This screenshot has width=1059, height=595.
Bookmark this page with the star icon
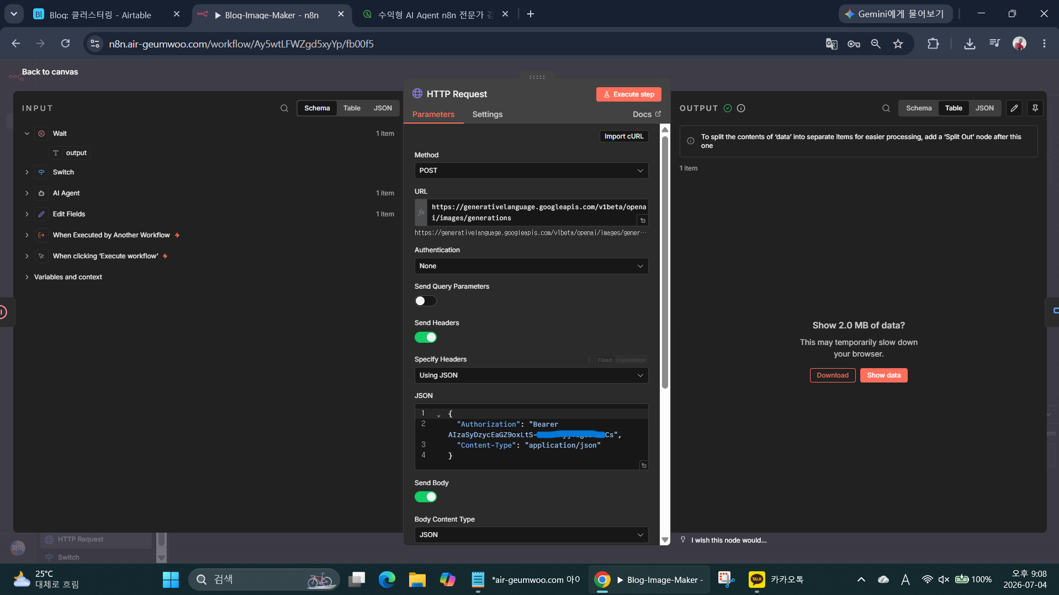(x=898, y=44)
